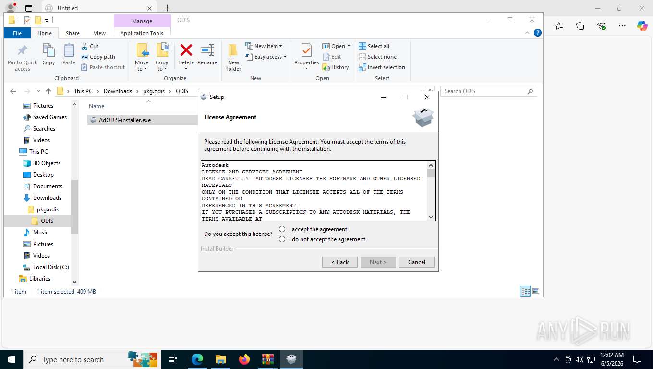Click Downloads in the address bar path

(x=118, y=91)
